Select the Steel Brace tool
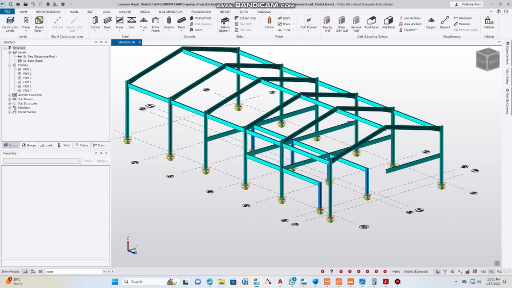 [x=119, y=23]
